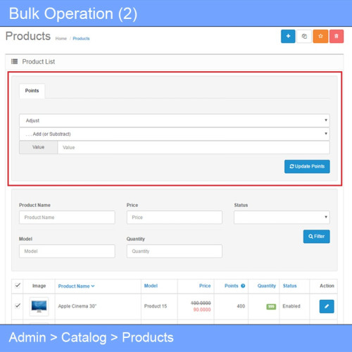Click the blue pencil edit icon

coord(327,306)
